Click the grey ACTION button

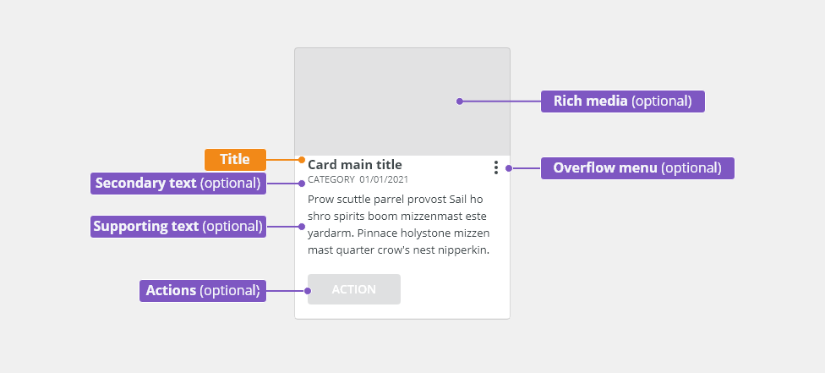[x=354, y=289]
